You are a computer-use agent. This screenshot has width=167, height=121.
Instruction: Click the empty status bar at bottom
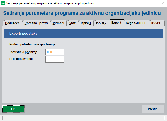83,118
